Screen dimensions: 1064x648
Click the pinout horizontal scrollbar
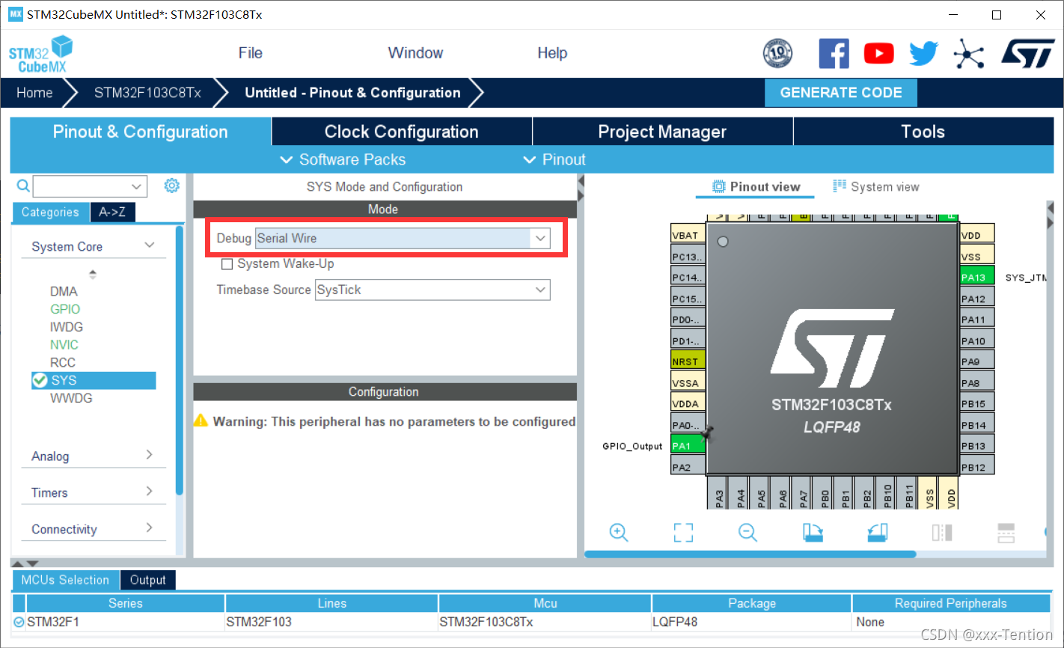click(750, 554)
